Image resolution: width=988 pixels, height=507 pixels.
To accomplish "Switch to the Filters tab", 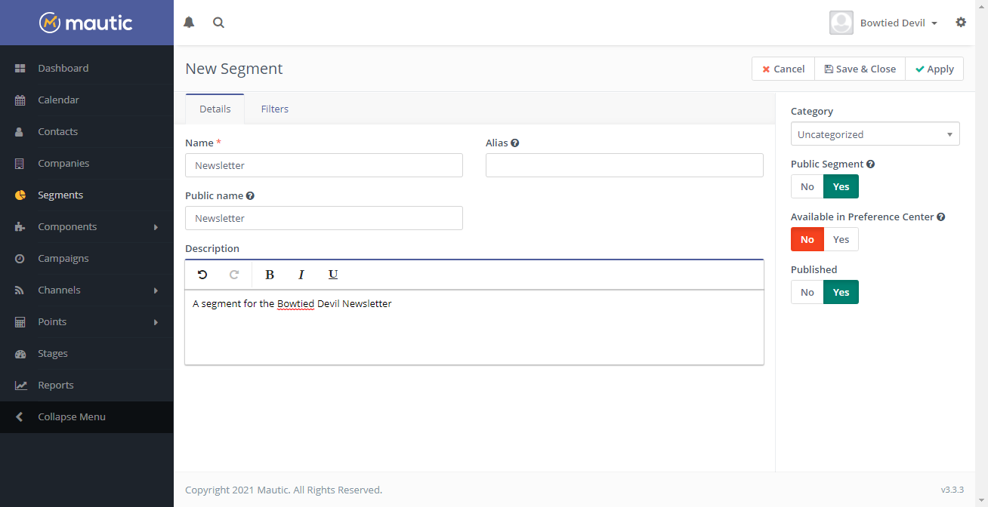I will [x=275, y=109].
